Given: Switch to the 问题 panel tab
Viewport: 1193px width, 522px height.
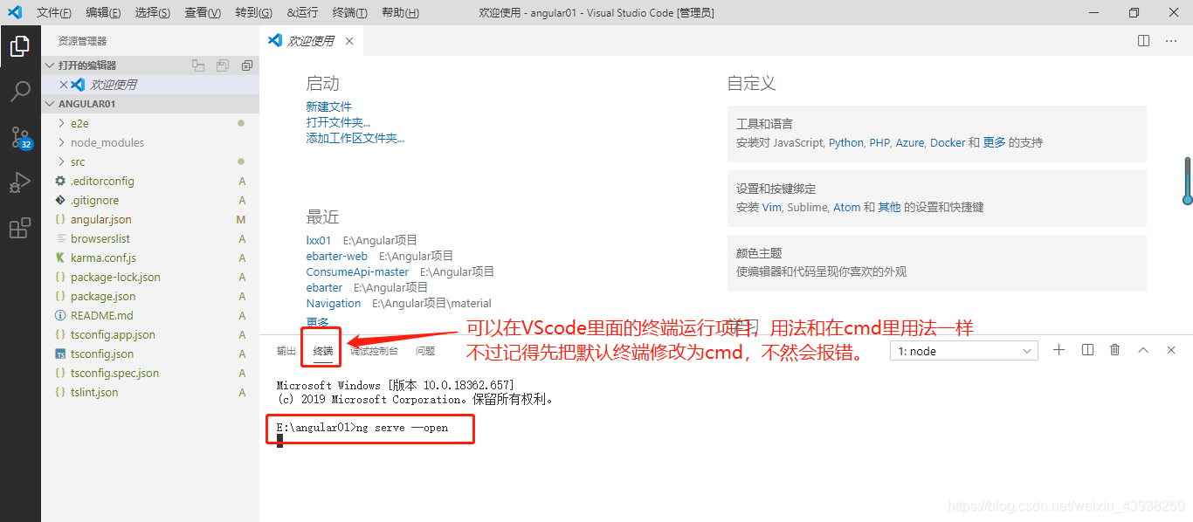Looking at the screenshot, I should click(x=425, y=351).
